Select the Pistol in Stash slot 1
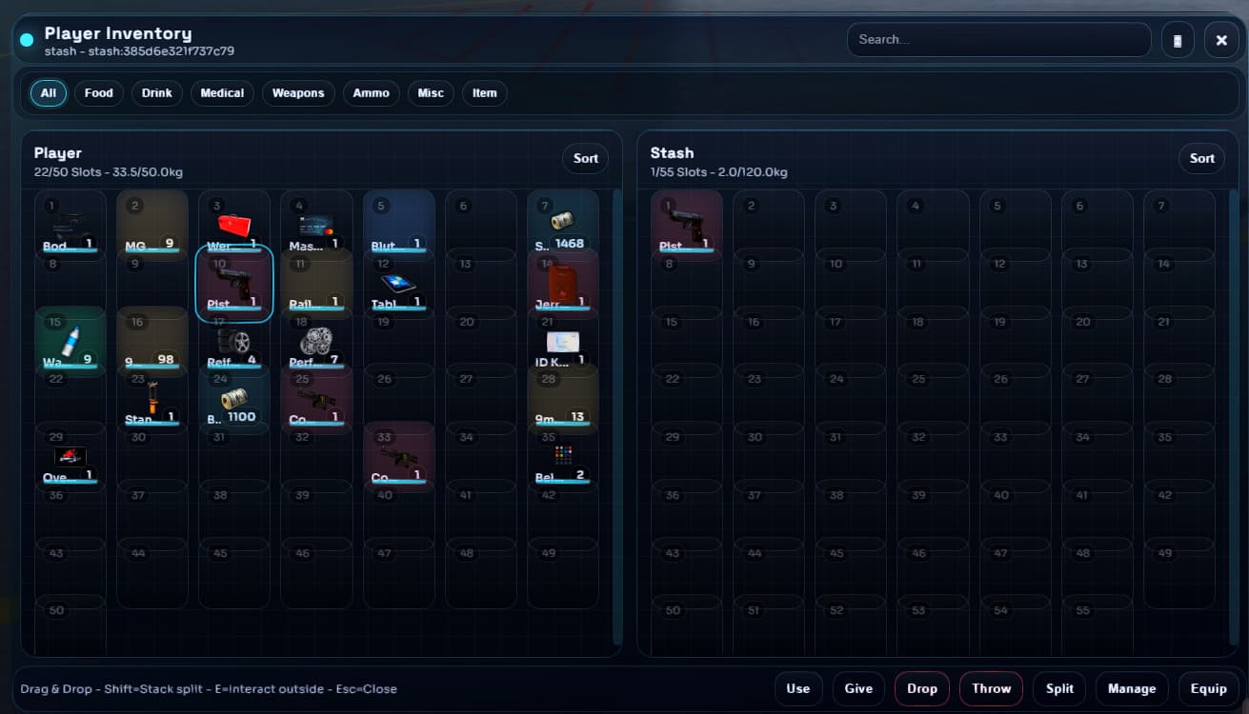The image size is (1249, 714). pyautogui.click(x=686, y=225)
